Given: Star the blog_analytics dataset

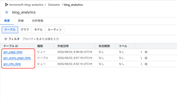Looking at the screenshot, I should pyautogui.click(x=7, y=12).
